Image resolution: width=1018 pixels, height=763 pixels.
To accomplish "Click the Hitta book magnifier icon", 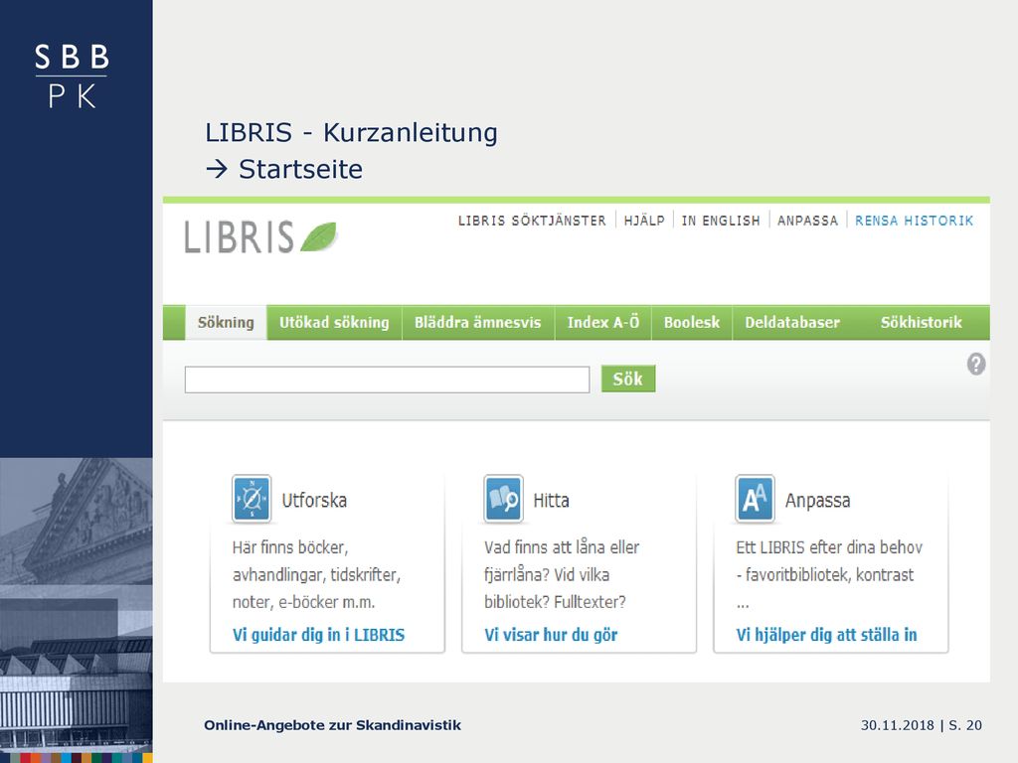I will (503, 499).
